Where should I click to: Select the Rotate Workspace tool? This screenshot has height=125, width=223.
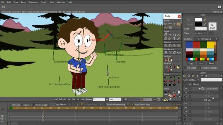point(174,53)
